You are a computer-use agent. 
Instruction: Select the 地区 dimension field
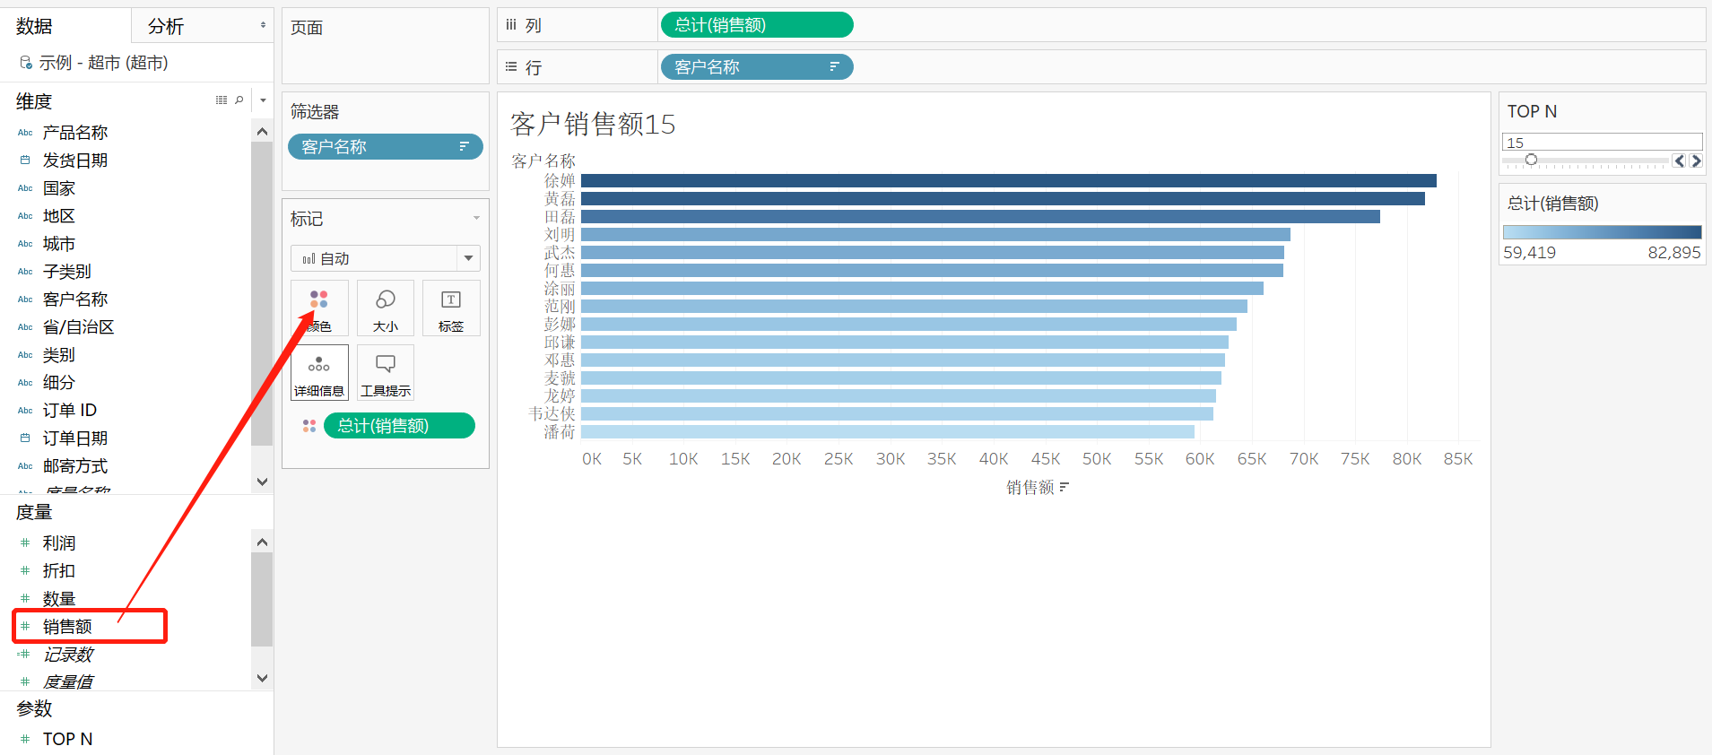pos(59,216)
